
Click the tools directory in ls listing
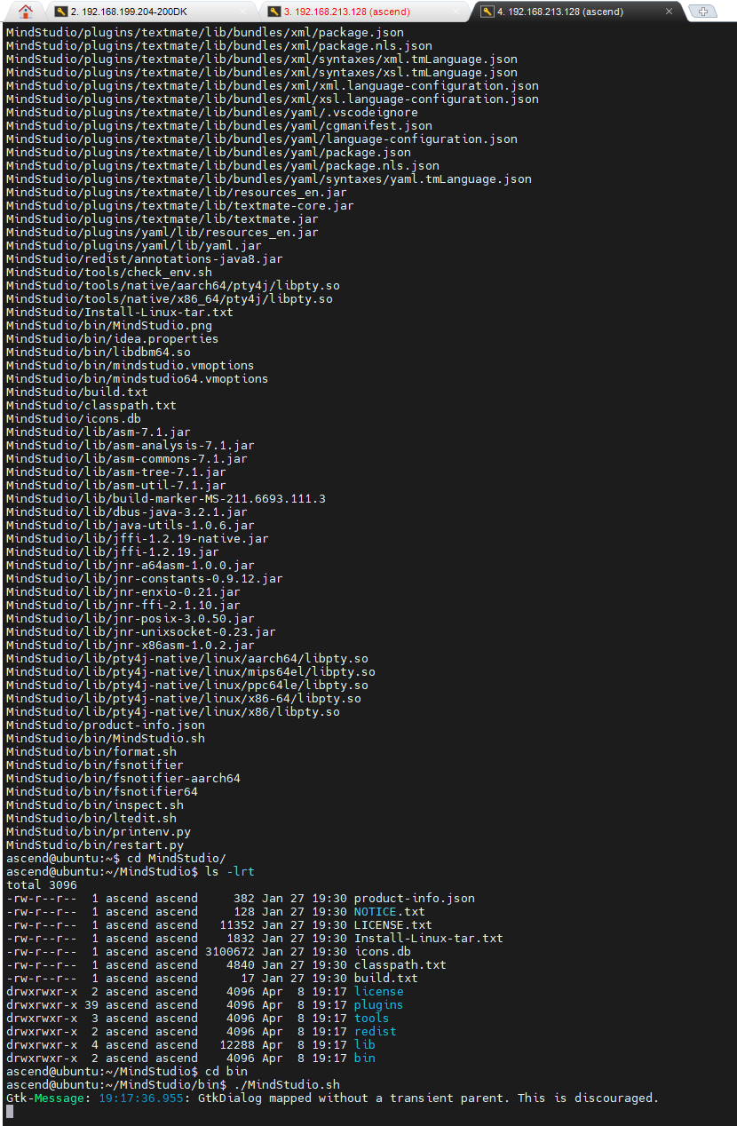coord(371,1018)
